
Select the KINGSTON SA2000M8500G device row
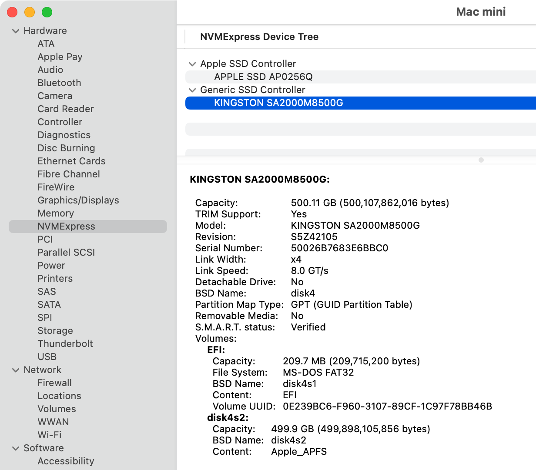(x=278, y=103)
